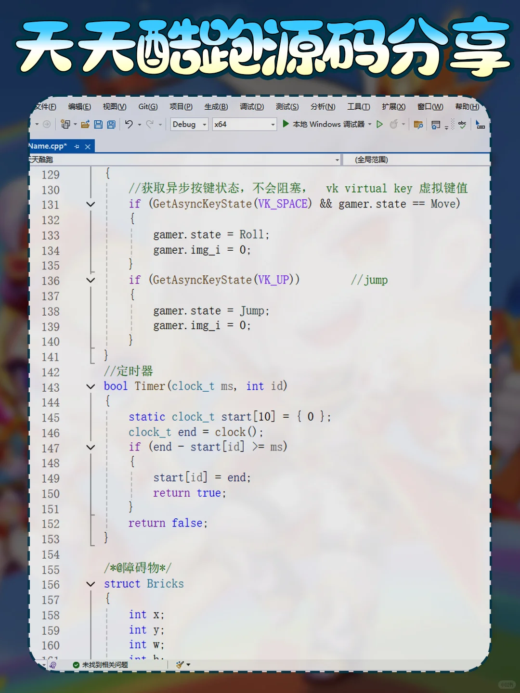Image resolution: width=520 pixels, height=693 pixels.
Task: Close the Name.cpp tab
Action: point(88,146)
